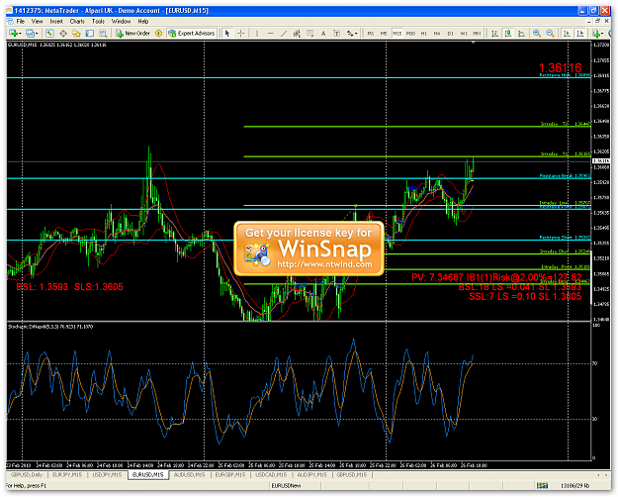The width and height of the screenshot is (618, 497).
Task: Toggle chart shift icon
Action: 580,34
